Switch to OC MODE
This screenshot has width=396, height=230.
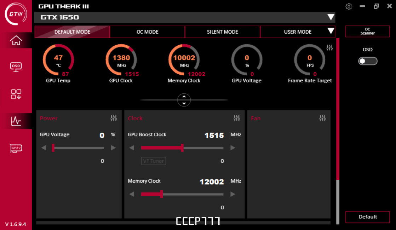pyautogui.click(x=148, y=32)
